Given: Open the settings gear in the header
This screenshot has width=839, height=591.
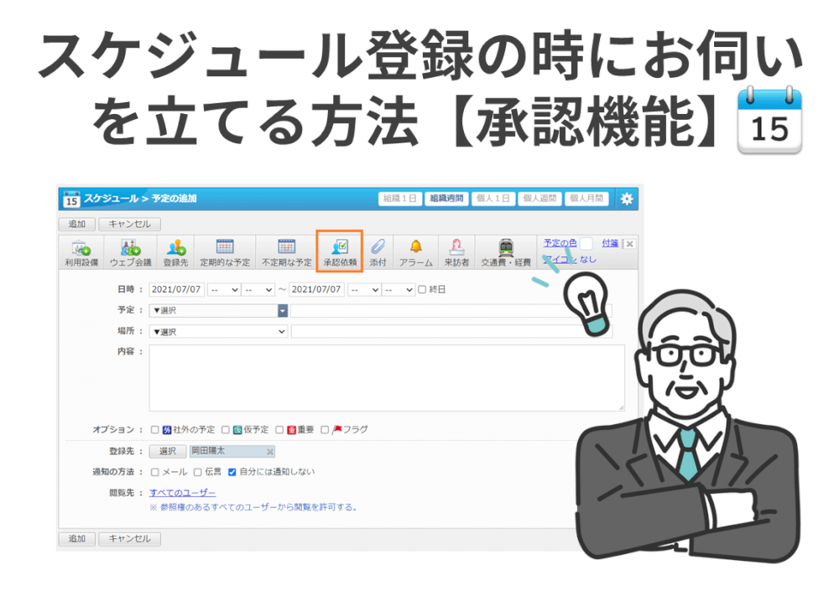Looking at the screenshot, I should point(627,199).
